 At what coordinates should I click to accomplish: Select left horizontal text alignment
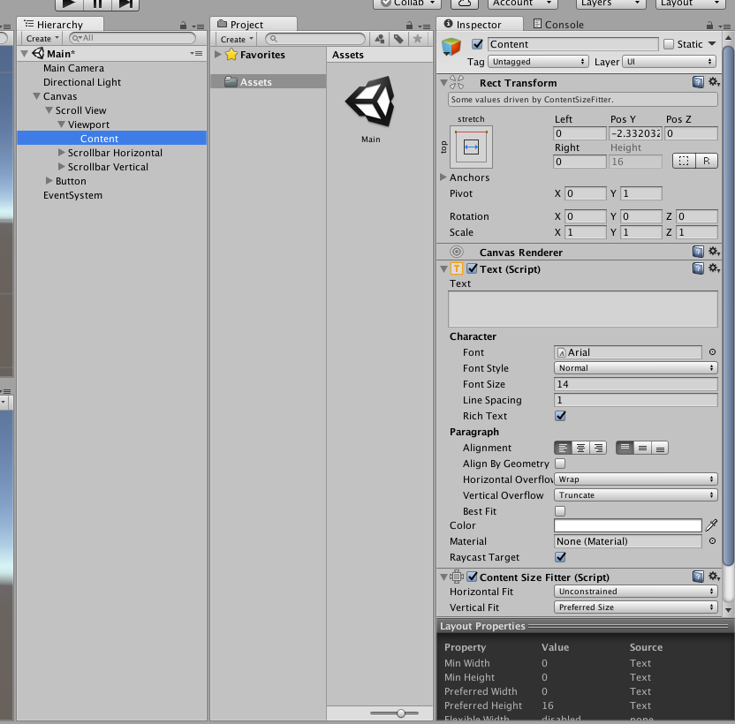tap(563, 448)
